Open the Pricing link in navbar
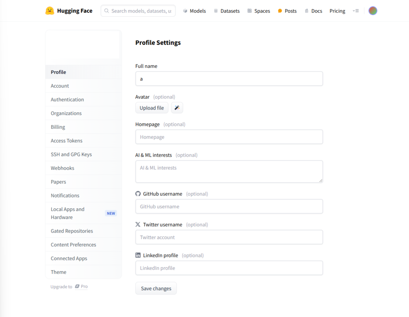Viewport: 409px width, 317px height. [x=337, y=11]
